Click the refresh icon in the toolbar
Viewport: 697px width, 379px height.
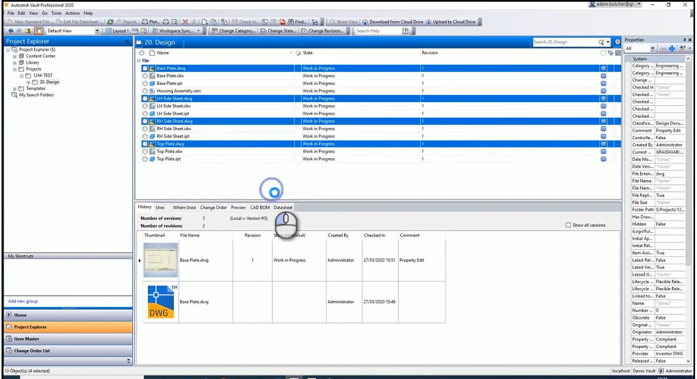[x=110, y=22]
